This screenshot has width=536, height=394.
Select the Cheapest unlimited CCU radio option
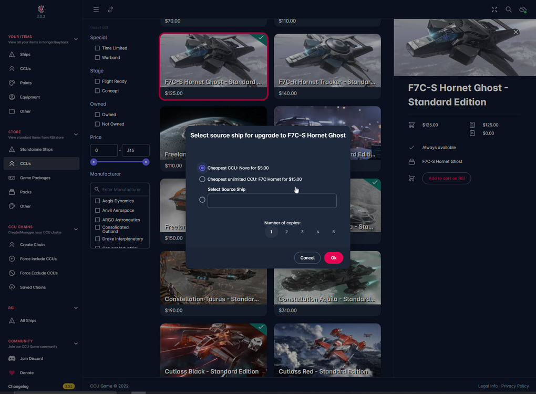click(x=202, y=179)
